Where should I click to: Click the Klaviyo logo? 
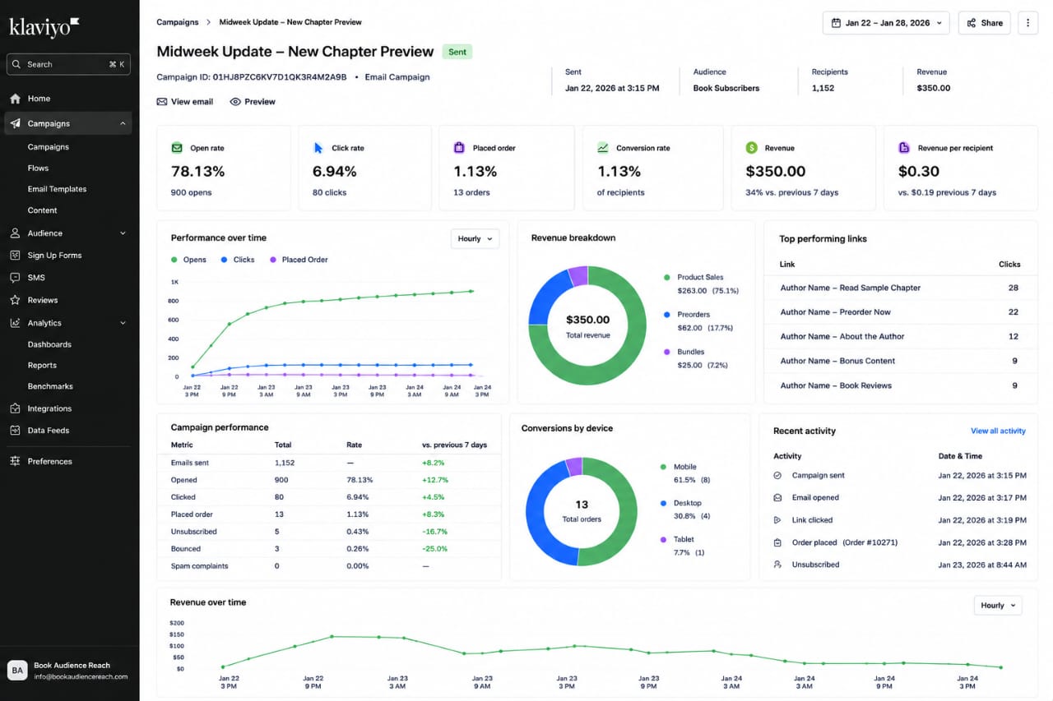tap(44, 26)
